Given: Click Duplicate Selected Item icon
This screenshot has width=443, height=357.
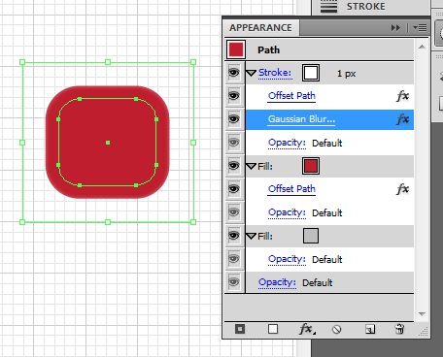Looking at the screenshot, I should point(370,329).
